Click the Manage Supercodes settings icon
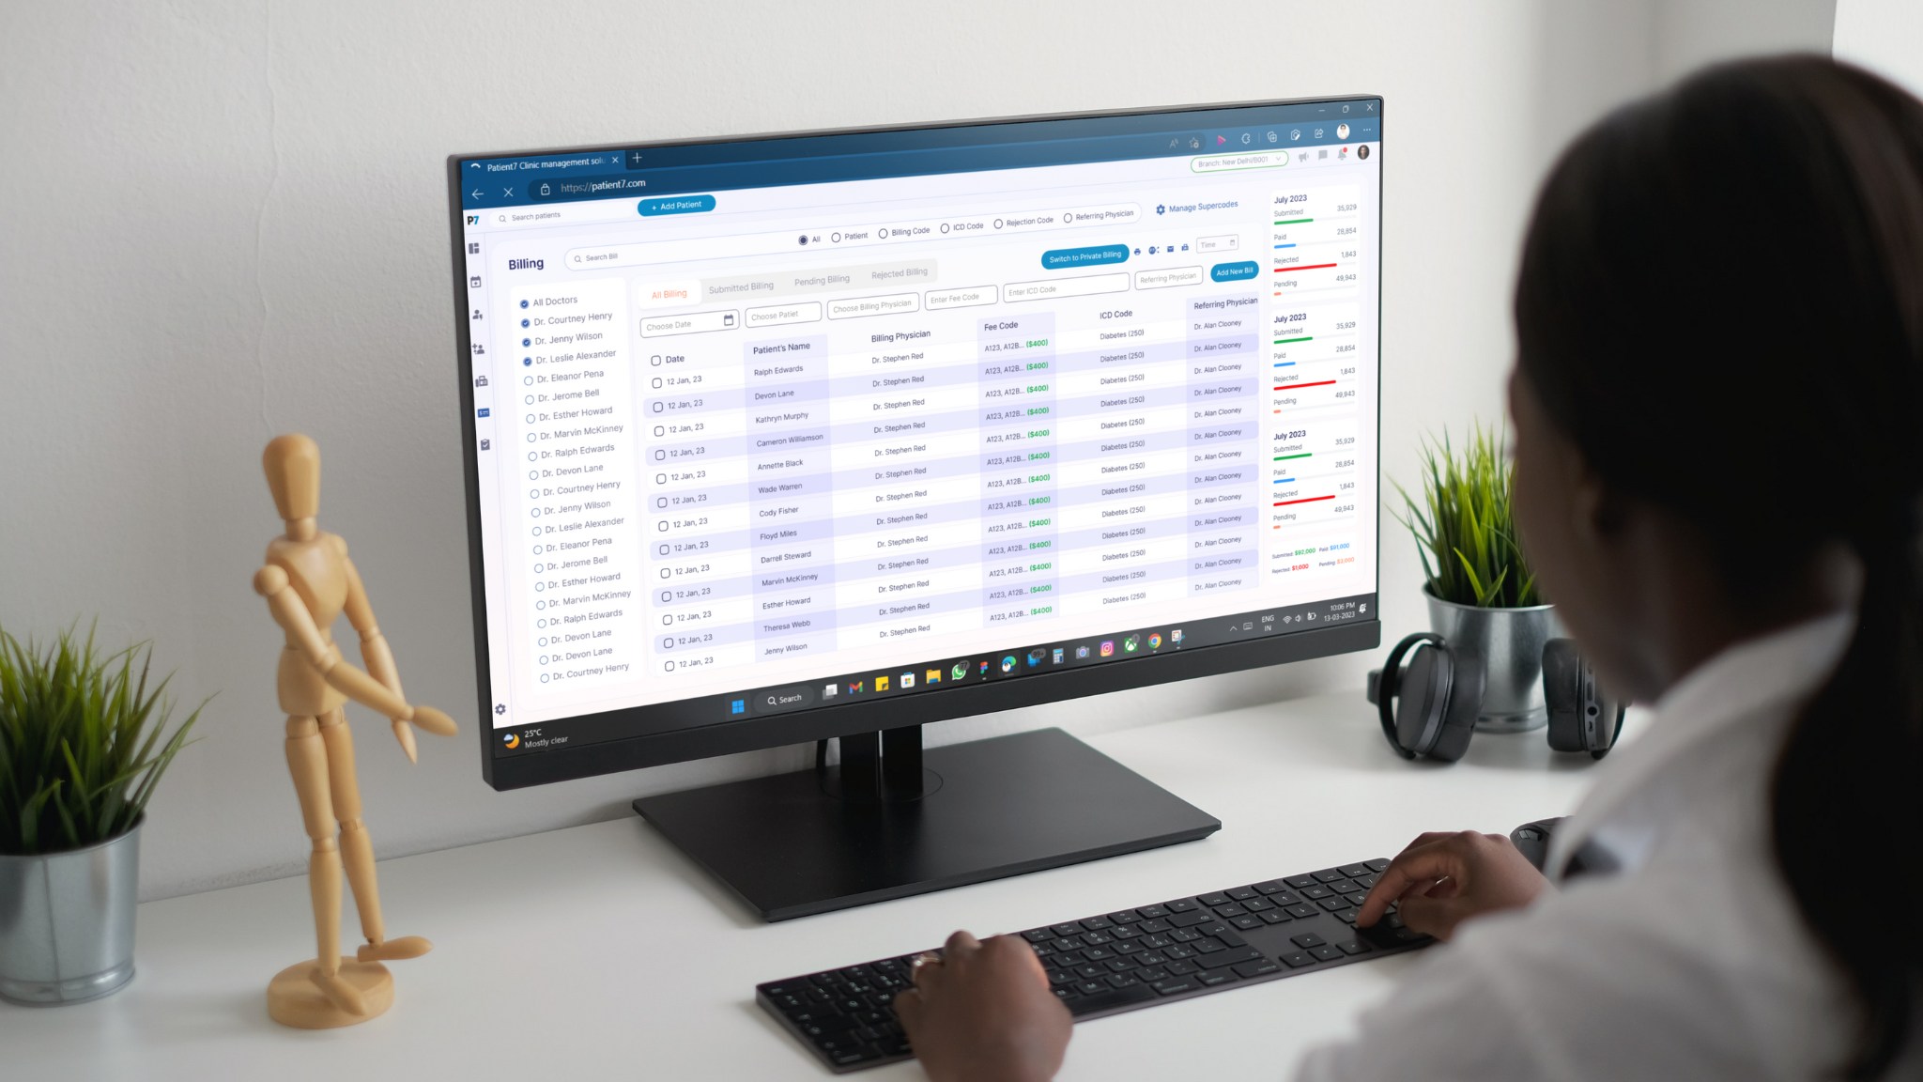1923x1082 pixels. 1161,208
